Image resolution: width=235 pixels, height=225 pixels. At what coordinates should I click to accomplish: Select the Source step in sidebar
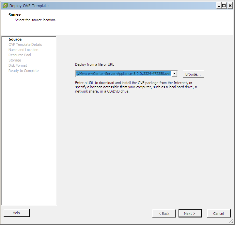15,39
